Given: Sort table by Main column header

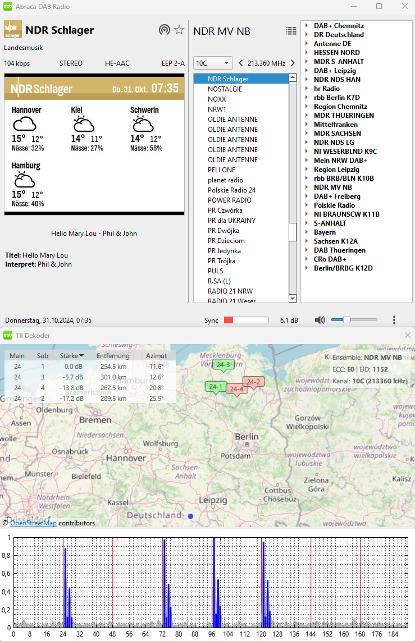Looking at the screenshot, I should tap(17, 356).
